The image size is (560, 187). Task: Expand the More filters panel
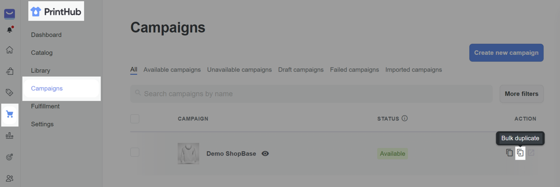(x=521, y=94)
